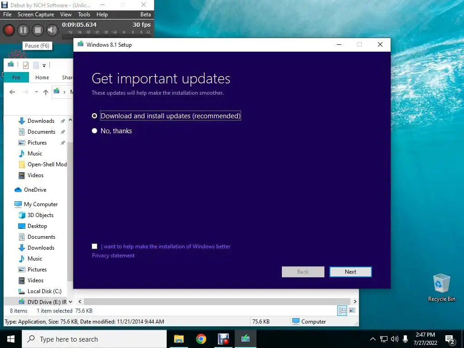Pause the Debut recording
This screenshot has width=464, height=348.
coord(23,30)
